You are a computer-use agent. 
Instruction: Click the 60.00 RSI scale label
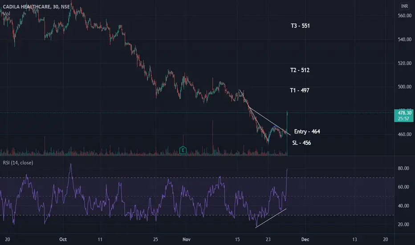403,187
